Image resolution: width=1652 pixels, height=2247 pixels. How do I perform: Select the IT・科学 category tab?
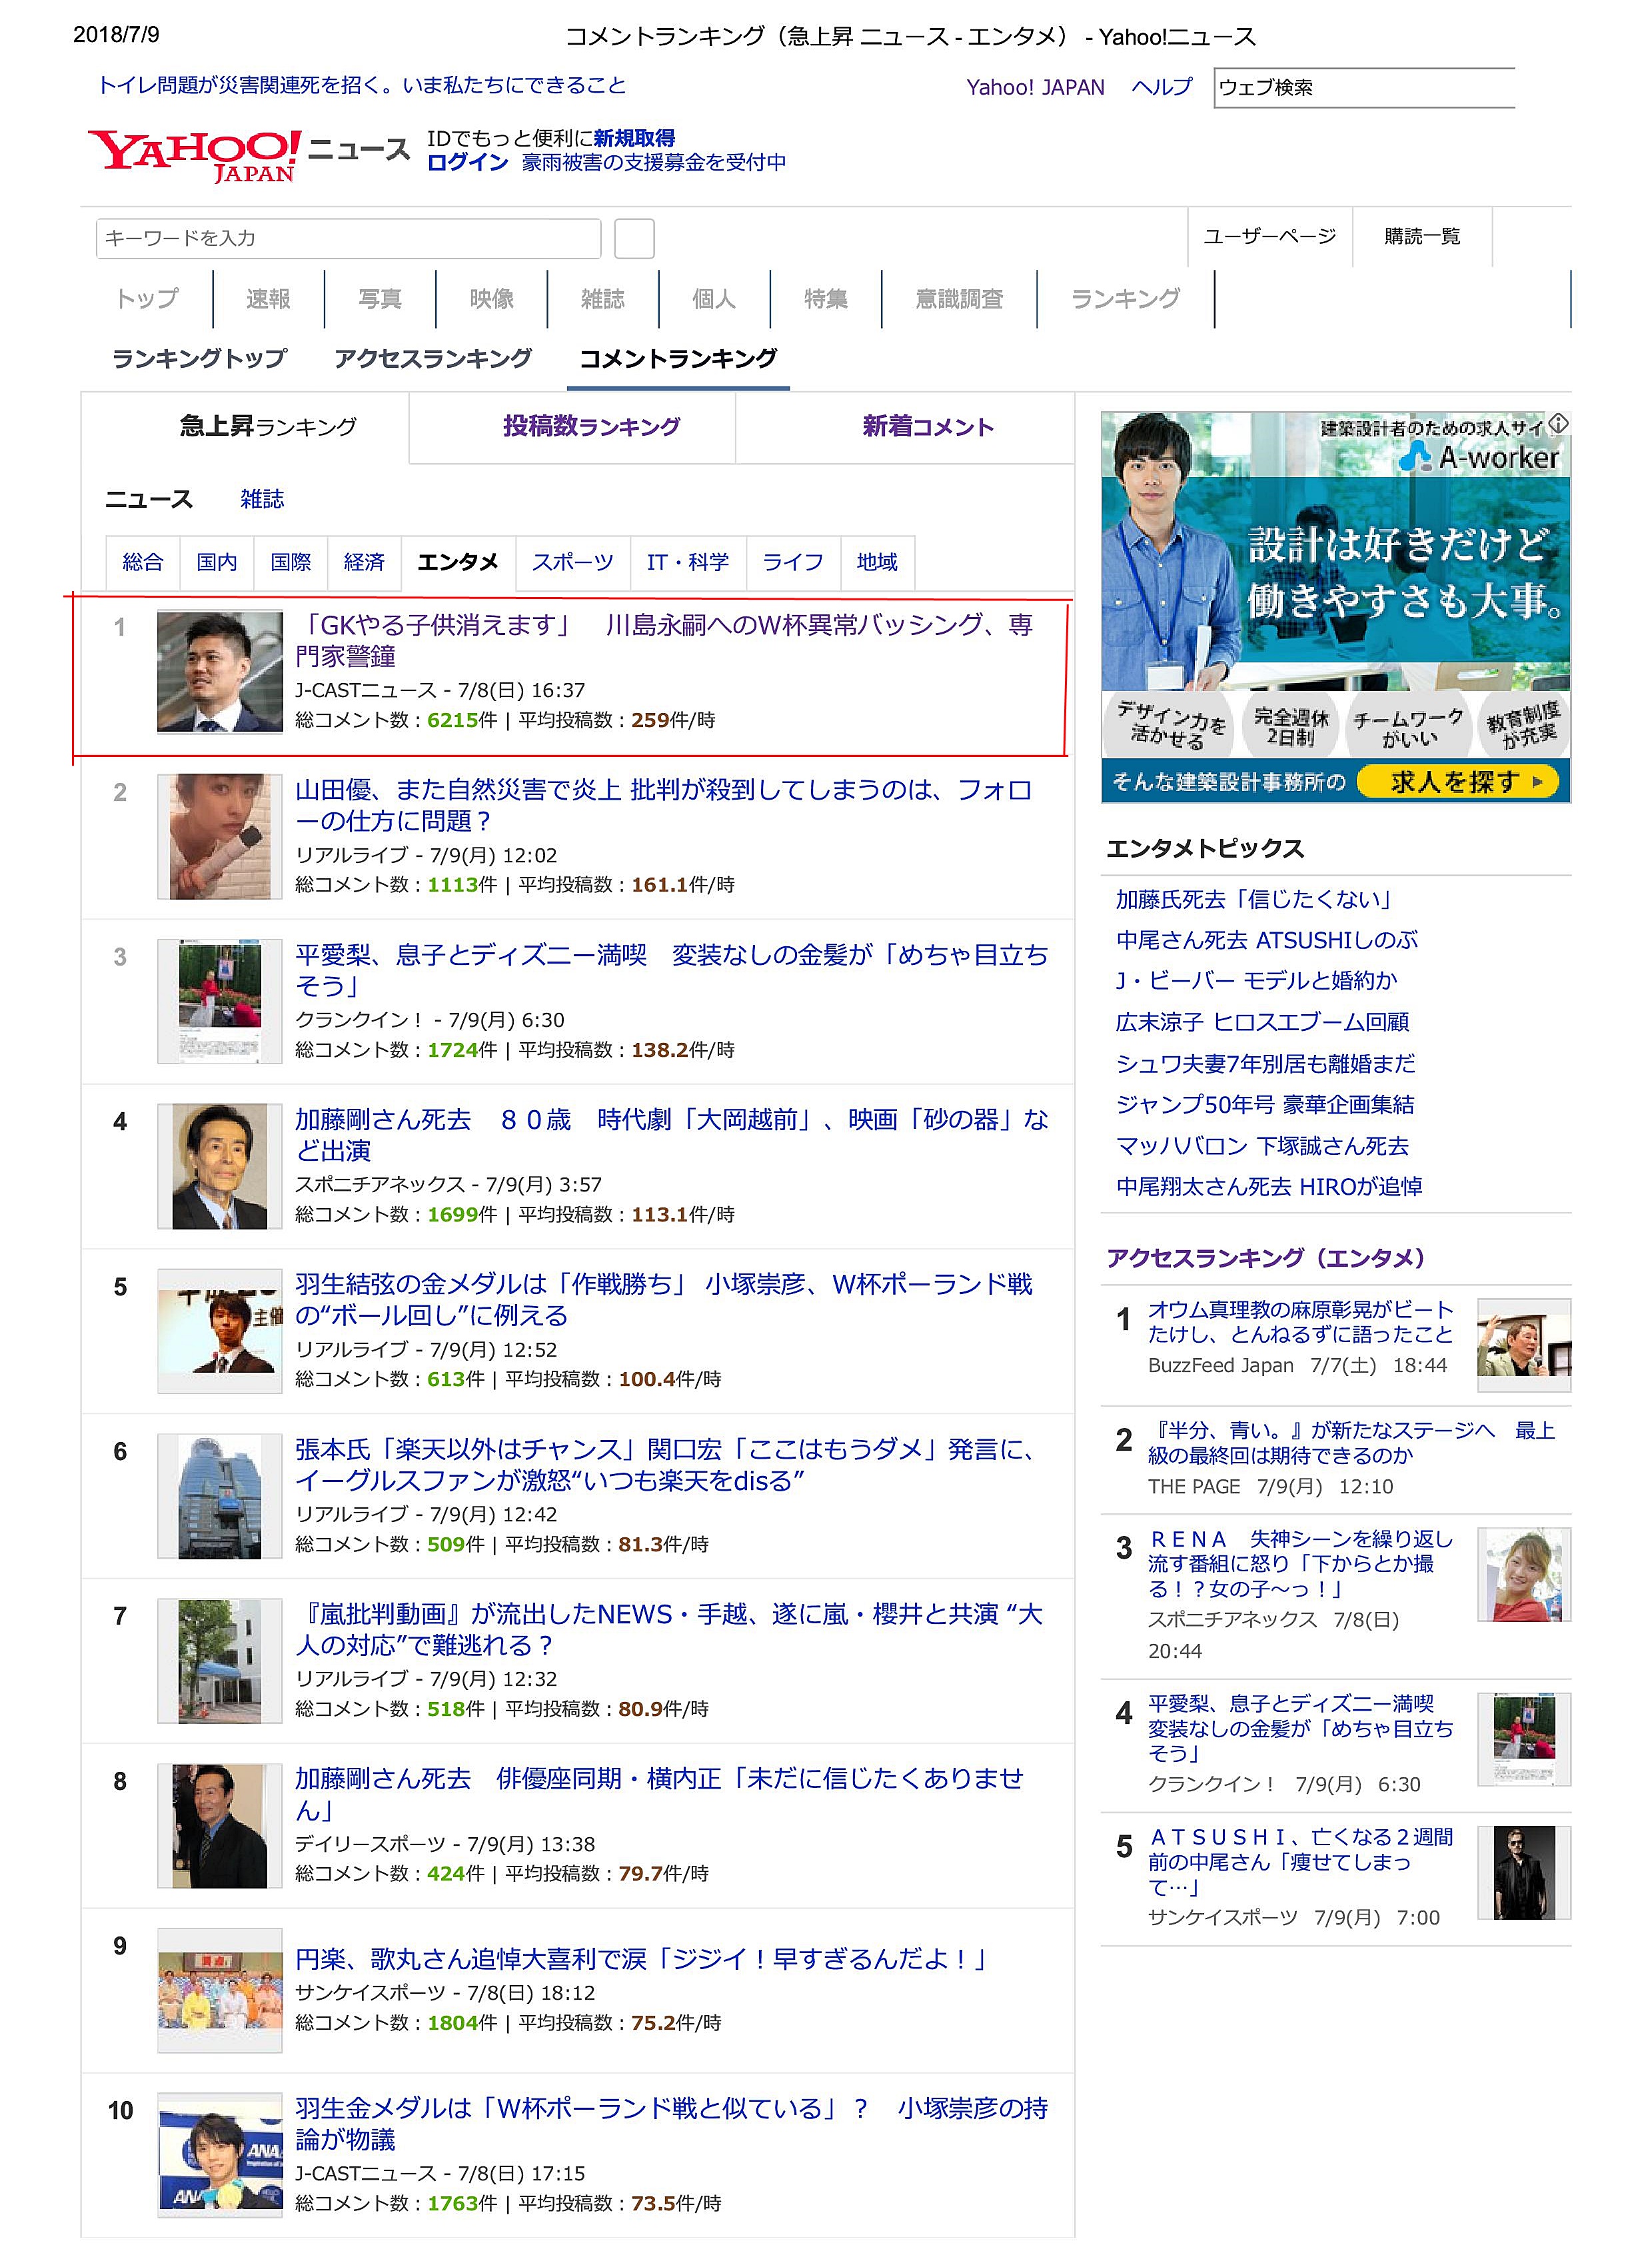tap(687, 562)
